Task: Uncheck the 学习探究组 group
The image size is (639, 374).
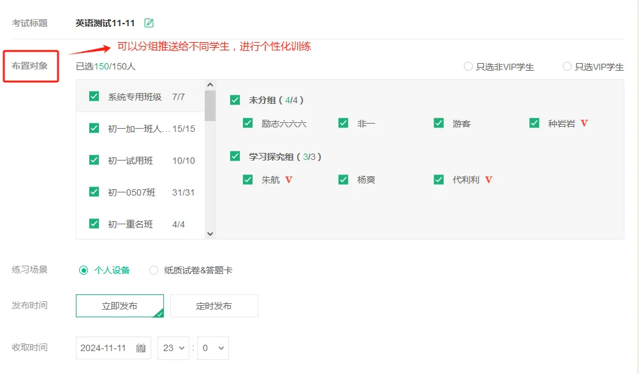Action: point(236,156)
